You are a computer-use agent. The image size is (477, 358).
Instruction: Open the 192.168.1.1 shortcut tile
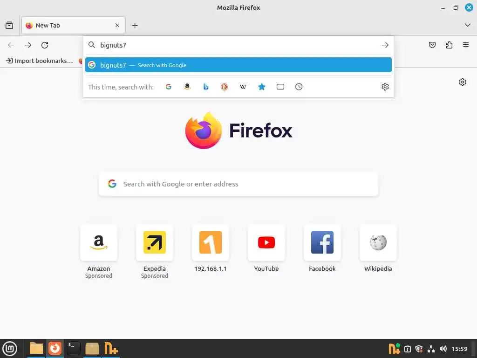coord(211,242)
